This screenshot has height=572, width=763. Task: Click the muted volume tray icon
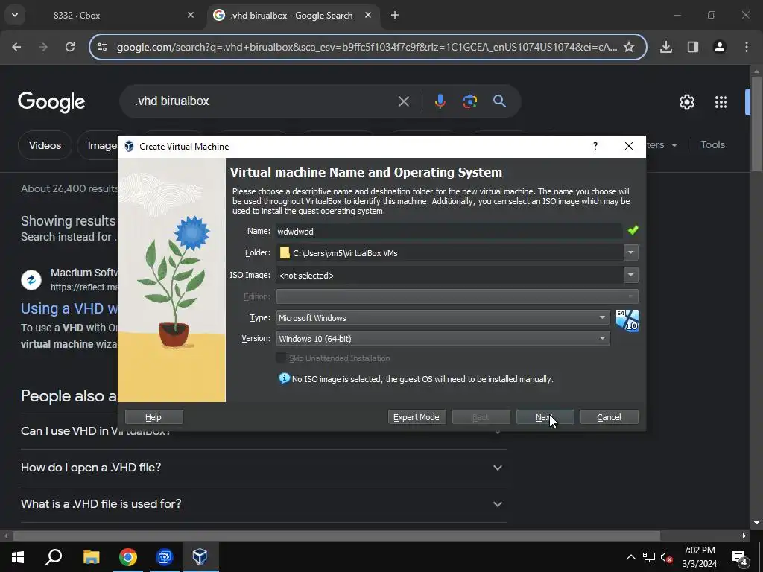[667, 557]
